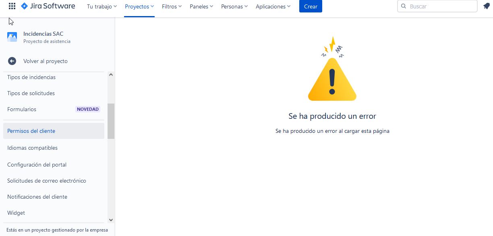Open the Aplicaciones dropdown menu
The height and width of the screenshot is (236, 493).
point(273,6)
